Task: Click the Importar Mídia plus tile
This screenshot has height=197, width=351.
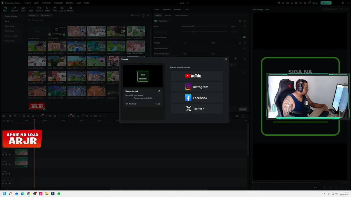Action: pyautogui.click(x=37, y=31)
